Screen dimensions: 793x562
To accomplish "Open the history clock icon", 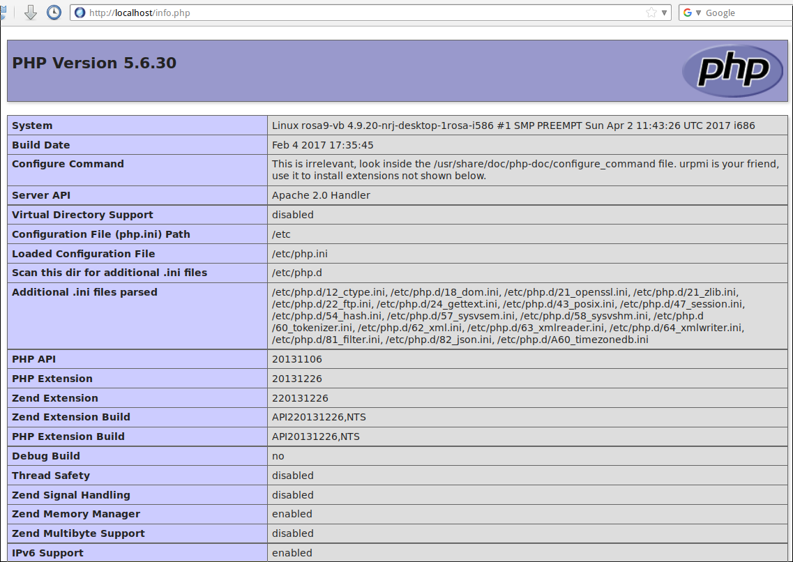I will coord(54,12).
